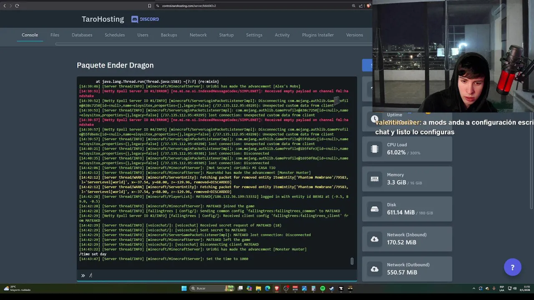Open the Users tab

(x=143, y=35)
